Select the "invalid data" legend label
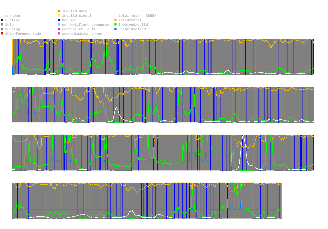328x229 pixels. (x=75, y=11)
